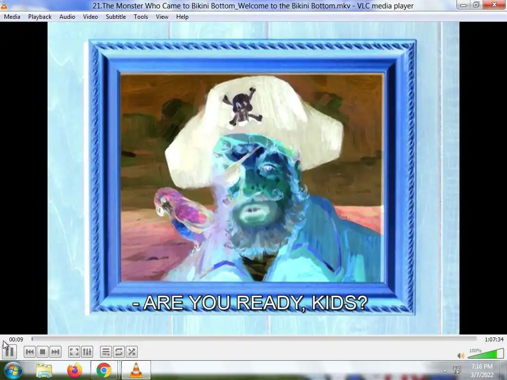
Task: Launch Firefox from the taskbar
Action: (74, 370)
